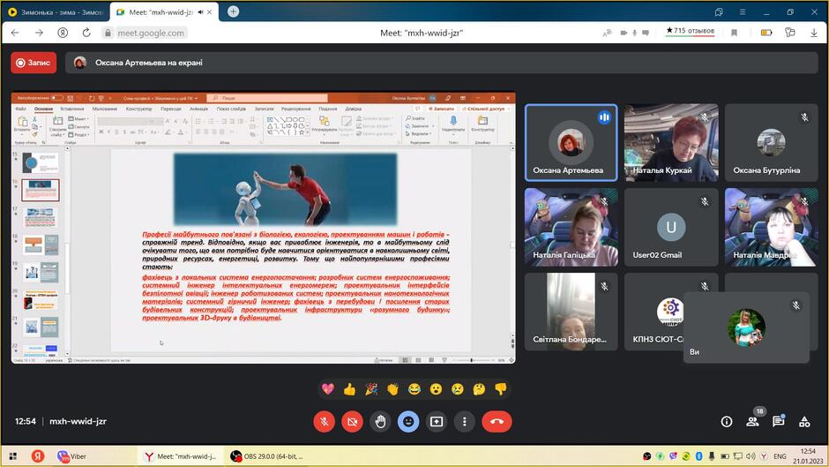Send thinking face reaction

tap(479, 389)
